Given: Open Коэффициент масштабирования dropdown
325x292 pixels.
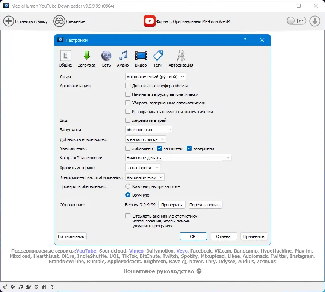Looking at the screenshot, I should coord(145,177).
